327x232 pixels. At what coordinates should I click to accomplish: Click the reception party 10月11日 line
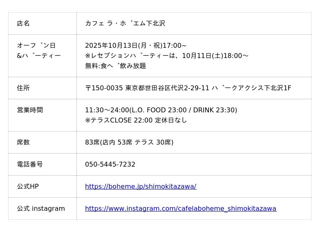(167, 56)
